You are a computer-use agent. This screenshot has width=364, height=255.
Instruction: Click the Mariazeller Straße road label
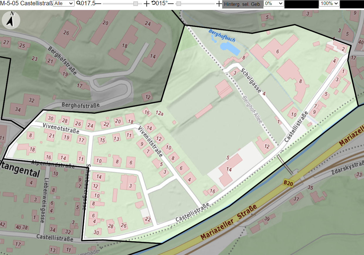point(229,222)
